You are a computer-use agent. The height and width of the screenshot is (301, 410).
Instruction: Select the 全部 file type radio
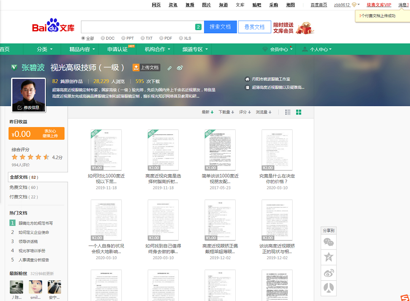[83, 38]
